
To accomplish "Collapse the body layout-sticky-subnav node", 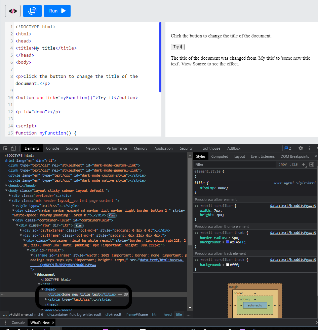I will pyautogui.click(x=6, y=190).
